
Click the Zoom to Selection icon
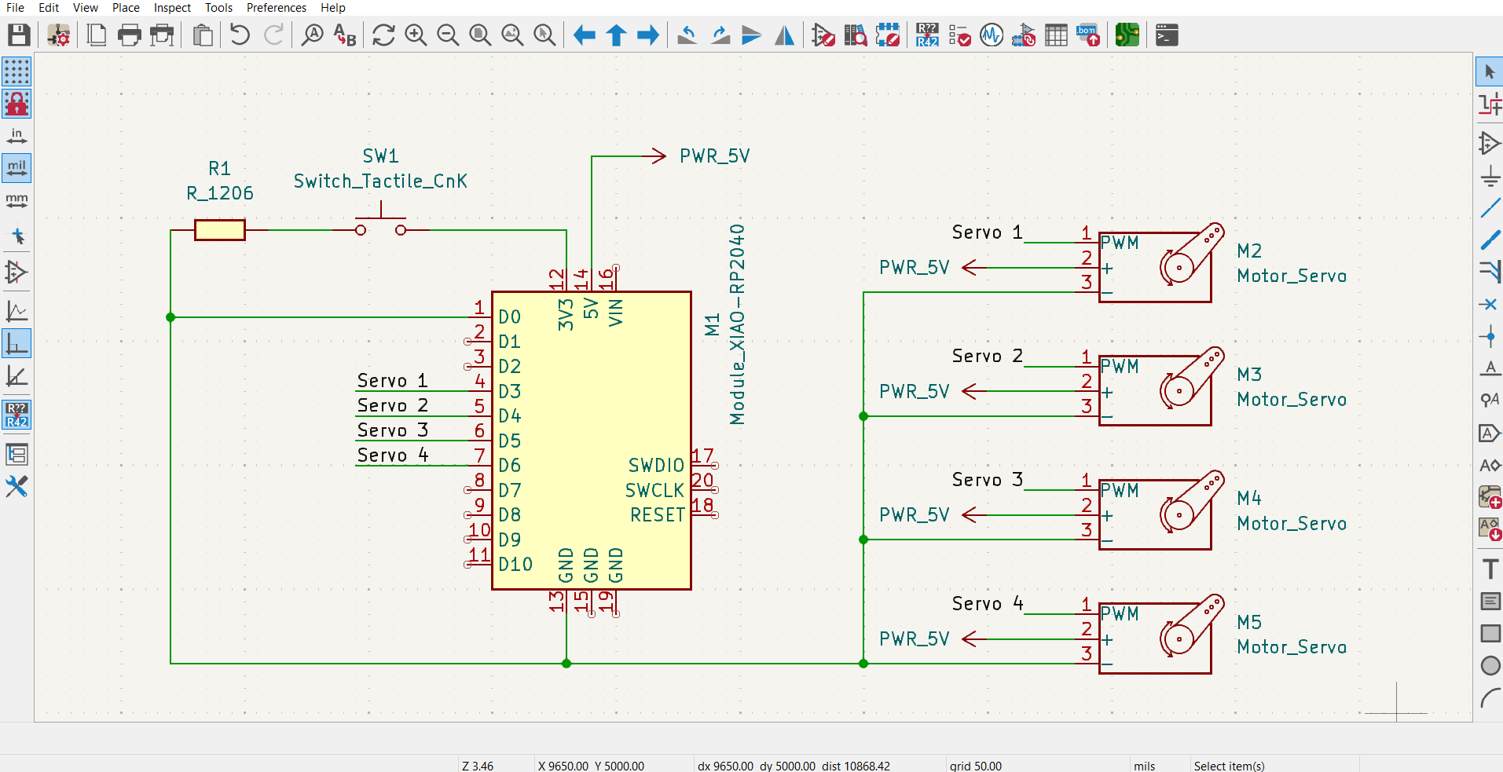tap(544, 35)
